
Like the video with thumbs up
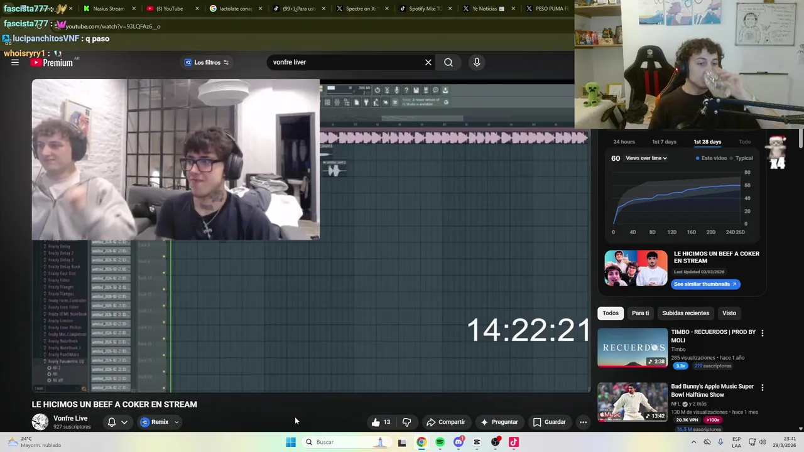pos(381,422)
